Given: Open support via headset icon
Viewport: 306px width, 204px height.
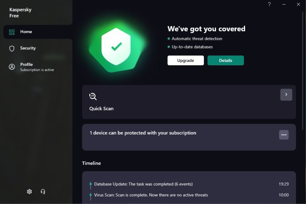Looking at the screenshot, I should click(x=43, y=191).
